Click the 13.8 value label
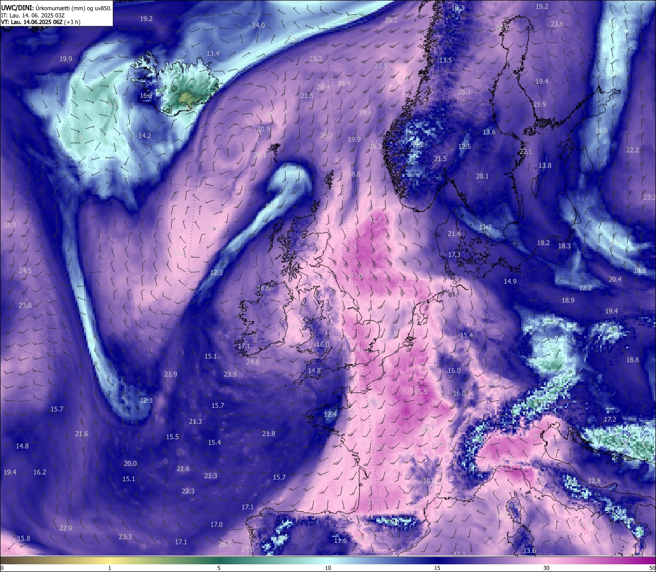Image resolution: width=656 pixels, height=572 pixels. [545, 166]
